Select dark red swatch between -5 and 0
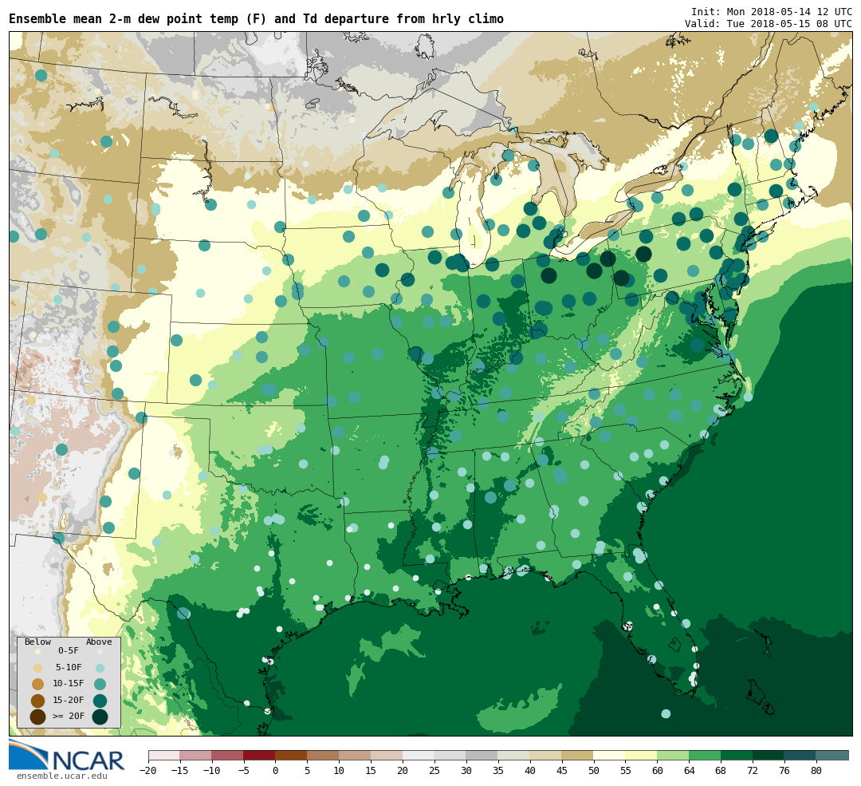 point(260,755)
